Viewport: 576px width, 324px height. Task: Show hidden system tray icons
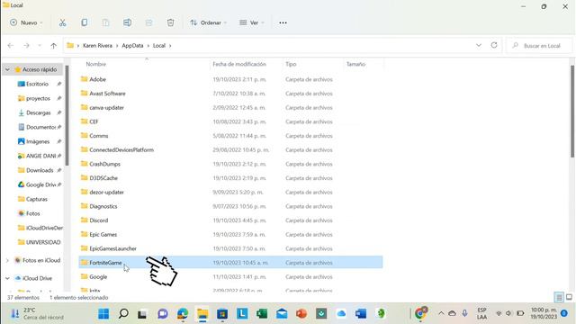click(x=441, y=313)
